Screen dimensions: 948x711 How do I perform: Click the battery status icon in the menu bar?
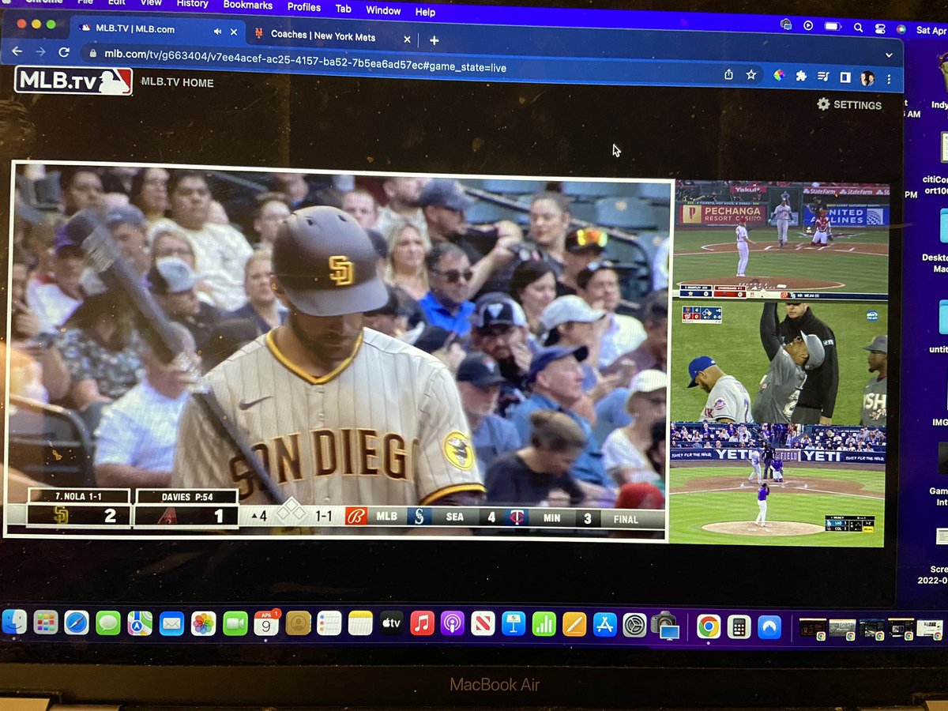coord(834,27)
